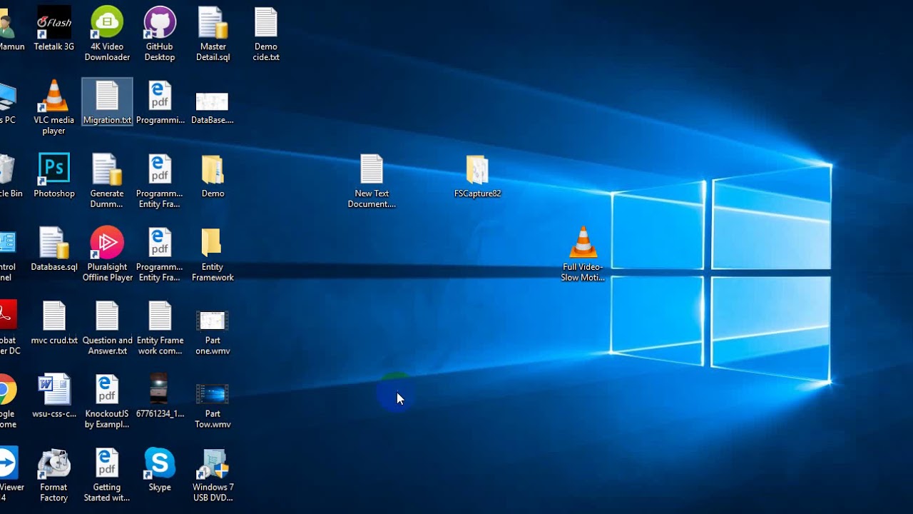Select the Full Video-Slow Motion VLC file
The height and width of the screenshot is (514, 913).
pyautogui.click(x=583, y=254)
